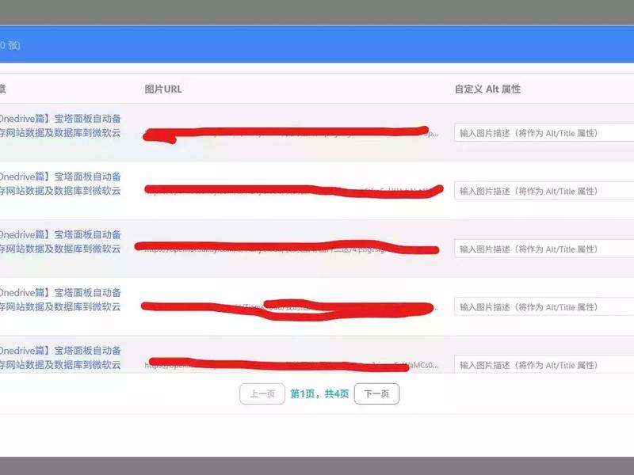Screen dimensions: 634x475
Task: Focus the Alt description input in first row
Action: point(544,133)
